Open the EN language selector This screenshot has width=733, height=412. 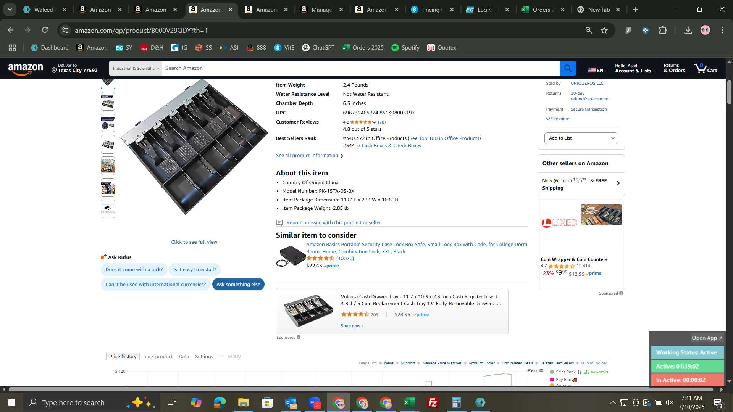pyautogui.click(x=597, y=70)
